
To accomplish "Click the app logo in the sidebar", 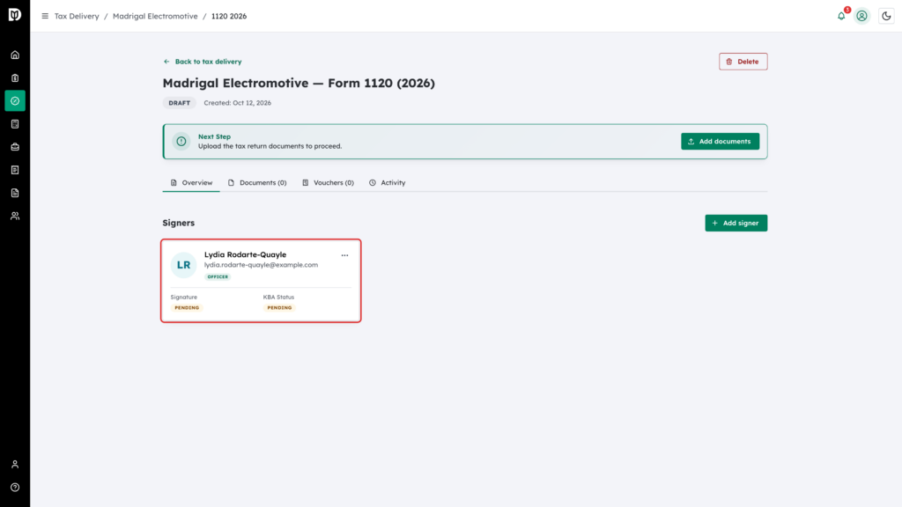I will pyautogui.click(x=15, y=14).
